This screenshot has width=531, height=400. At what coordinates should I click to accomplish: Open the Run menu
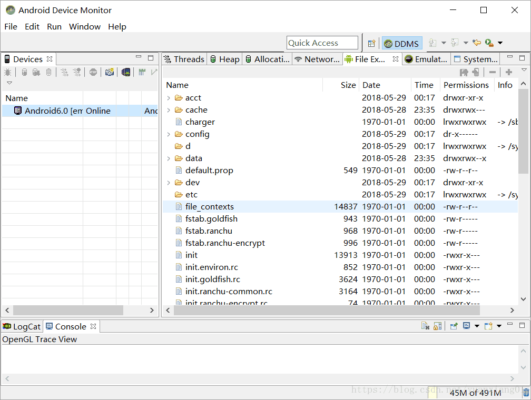[54, 26]
